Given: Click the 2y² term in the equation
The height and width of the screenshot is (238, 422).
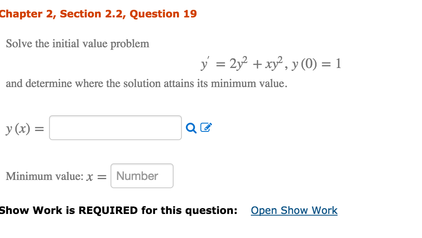Looking at the screenshot, I should (238, 63).
